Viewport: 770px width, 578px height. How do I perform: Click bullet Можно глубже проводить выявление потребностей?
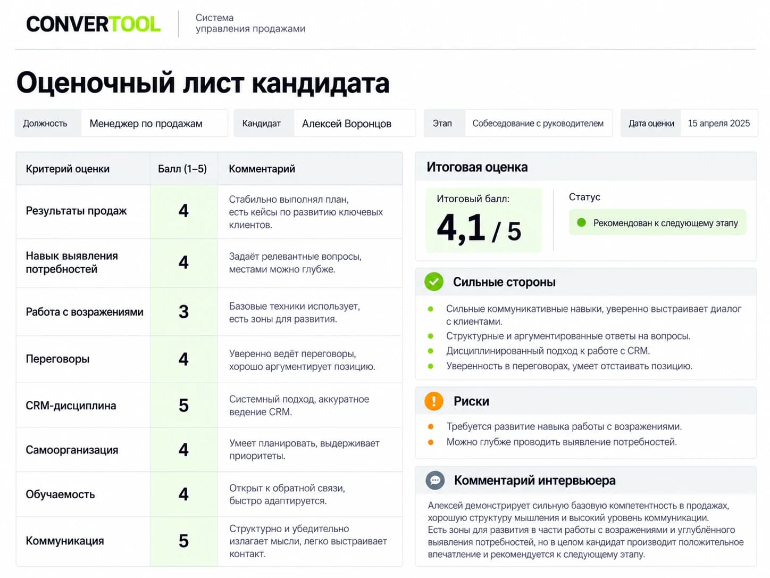[x=562, y=442]
